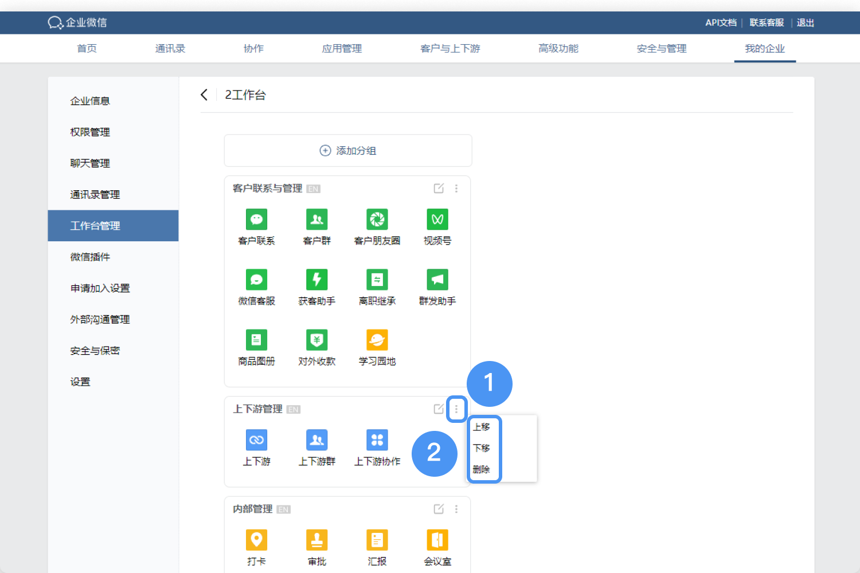Open the 微信客服 app
Viewport: 860px width, 573px height.
coord(256,279)
